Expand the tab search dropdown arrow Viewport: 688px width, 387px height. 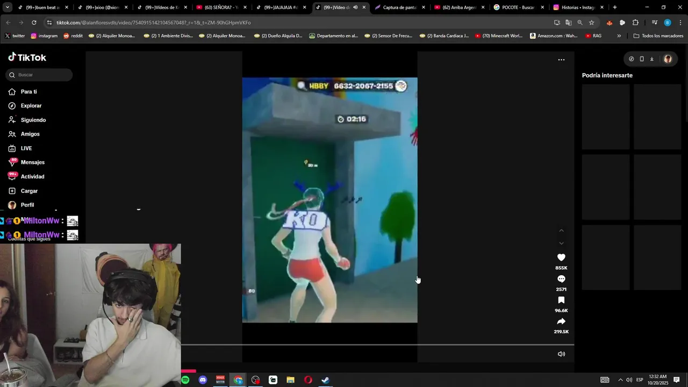click(x=8, y=8)
